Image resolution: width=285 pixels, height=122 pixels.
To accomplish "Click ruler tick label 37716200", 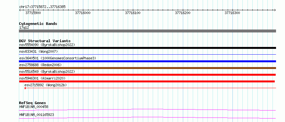I will [183, 13].
